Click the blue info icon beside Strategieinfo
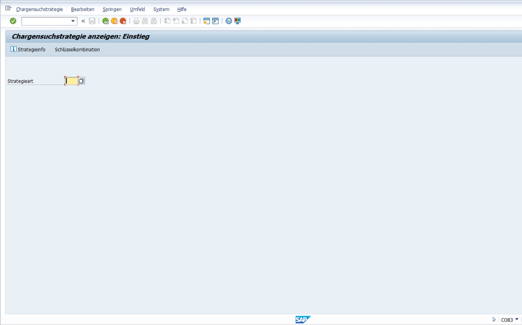The height and width of the screenshot is (325, 522). pyautogui.click(x=13, y=49)
